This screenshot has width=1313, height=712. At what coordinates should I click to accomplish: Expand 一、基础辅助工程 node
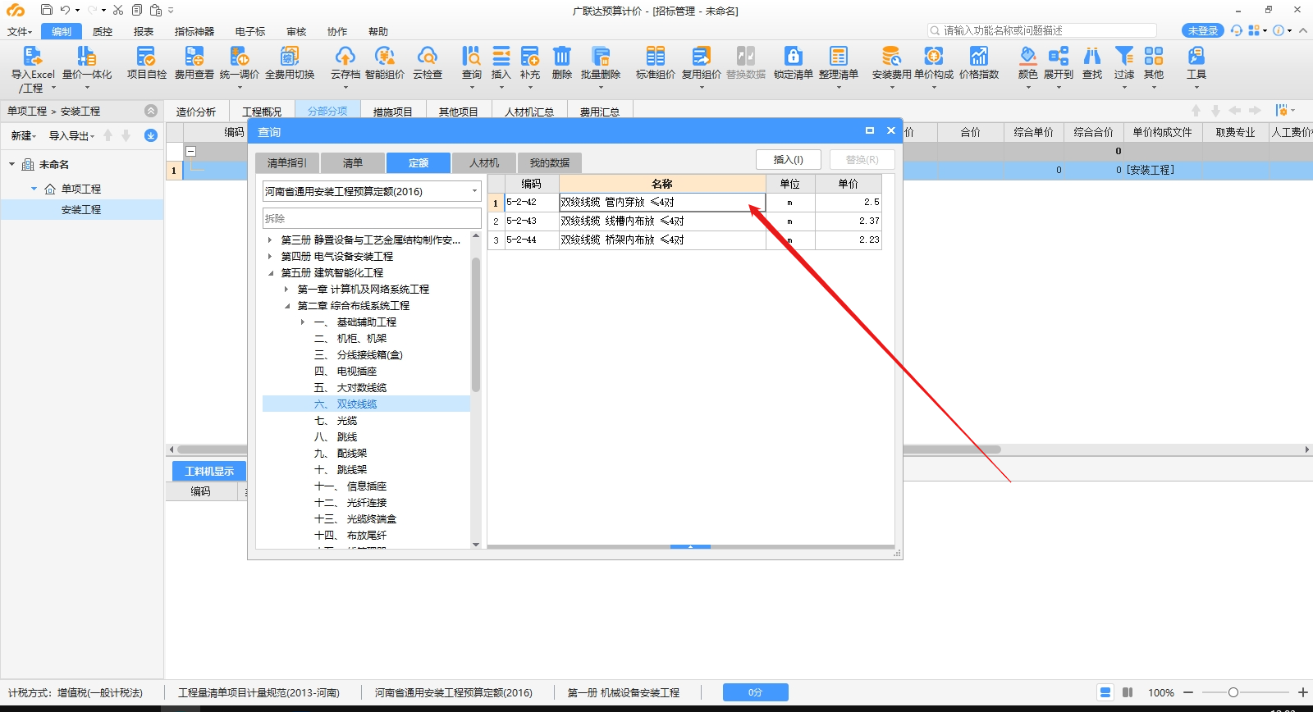tap(303, 322)
